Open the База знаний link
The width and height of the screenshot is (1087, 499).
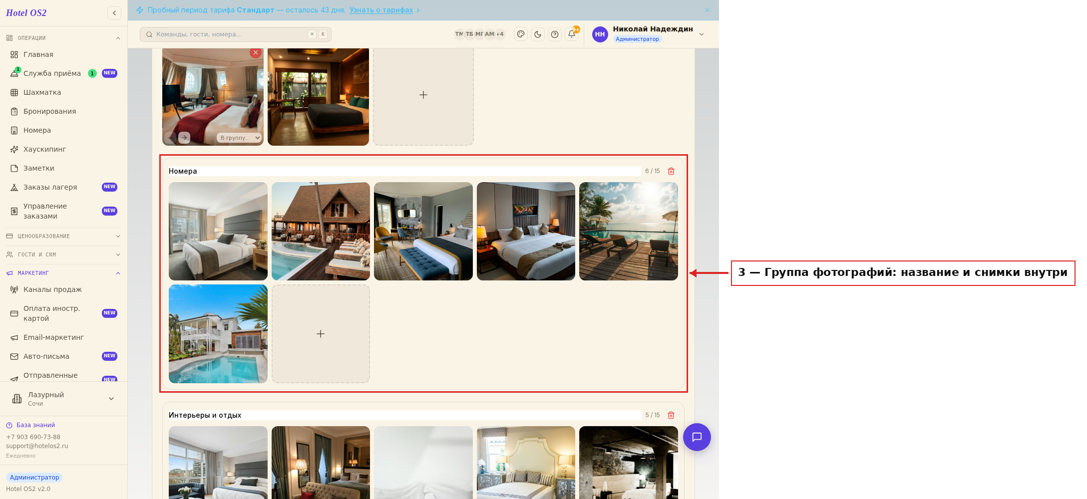[35, 425]
